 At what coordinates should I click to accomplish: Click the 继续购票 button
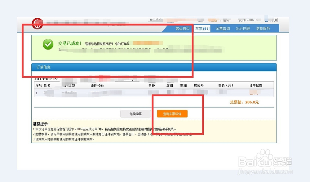point(135,113)
